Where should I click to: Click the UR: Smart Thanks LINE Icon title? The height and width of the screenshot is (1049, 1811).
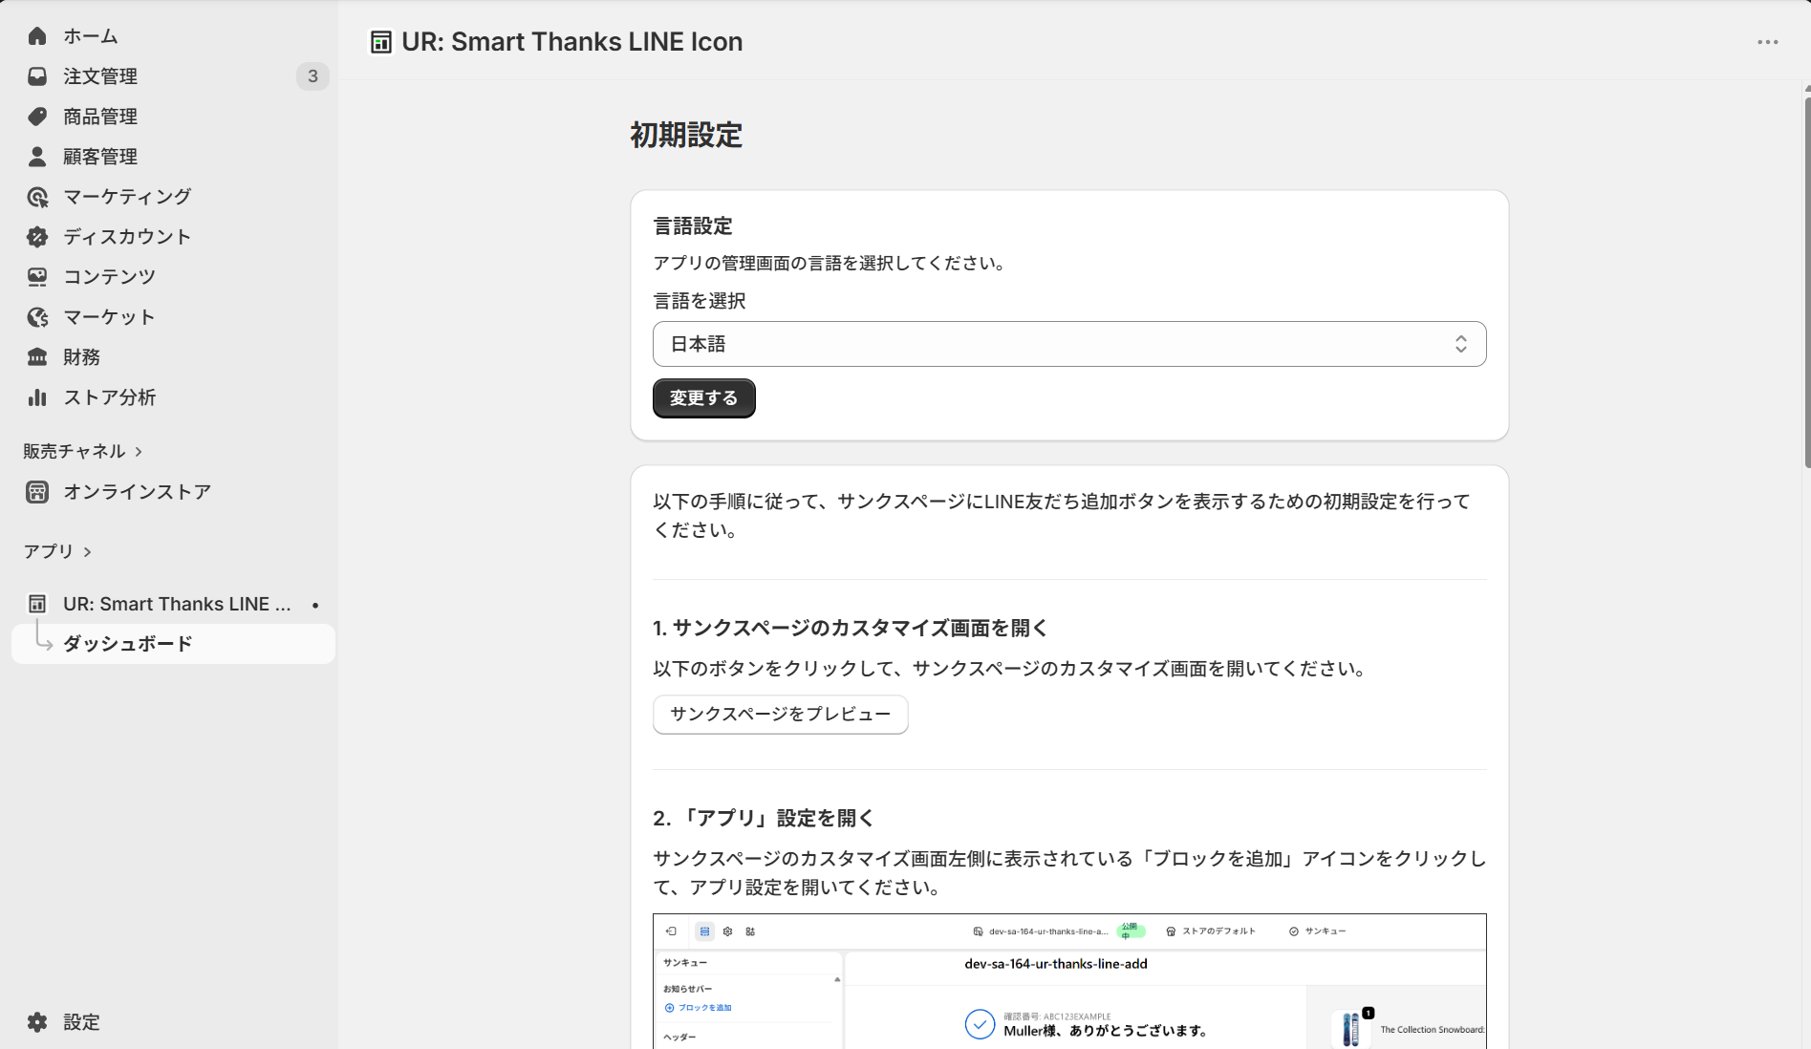(x=572, y=42)
